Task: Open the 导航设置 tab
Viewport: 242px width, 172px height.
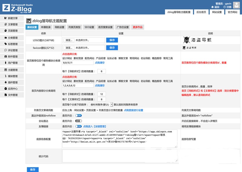Action: [59, 27]
